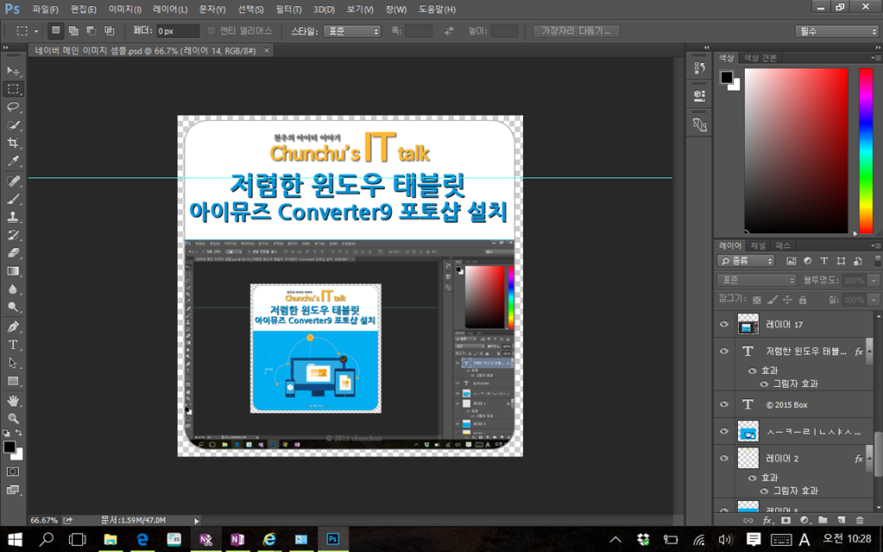Click Add to selection mode icon
The height and width of the screenshot is (552, 883).
(73, 31)
